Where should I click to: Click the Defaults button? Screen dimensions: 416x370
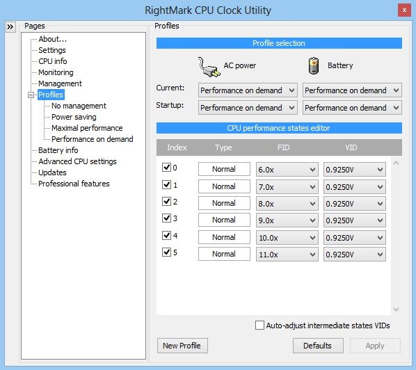tap(318, 346)
